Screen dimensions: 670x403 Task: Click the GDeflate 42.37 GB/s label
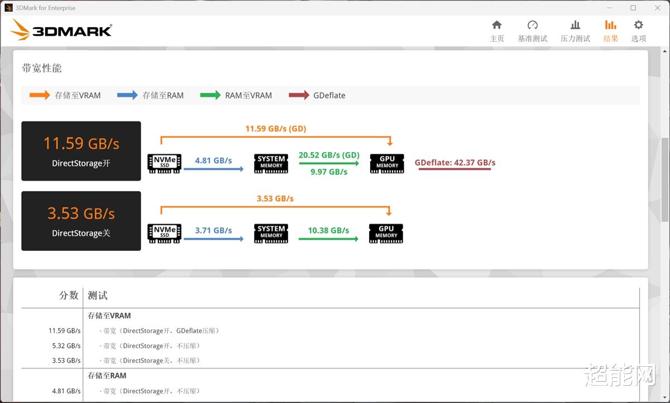pyautogui.click(x=455, y=163)
